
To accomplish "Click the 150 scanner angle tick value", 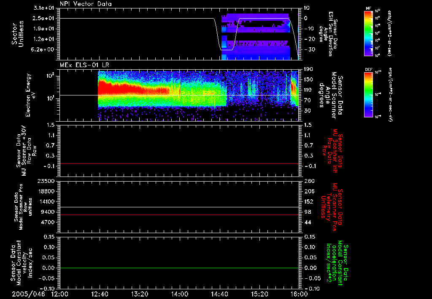I will (x=309, y=80).
